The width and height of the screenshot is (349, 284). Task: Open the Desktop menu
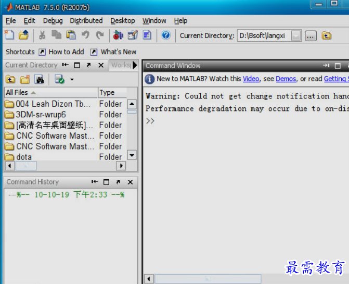123,21
